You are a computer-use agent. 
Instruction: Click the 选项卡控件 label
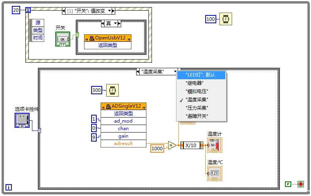click(x=27, y=109)
